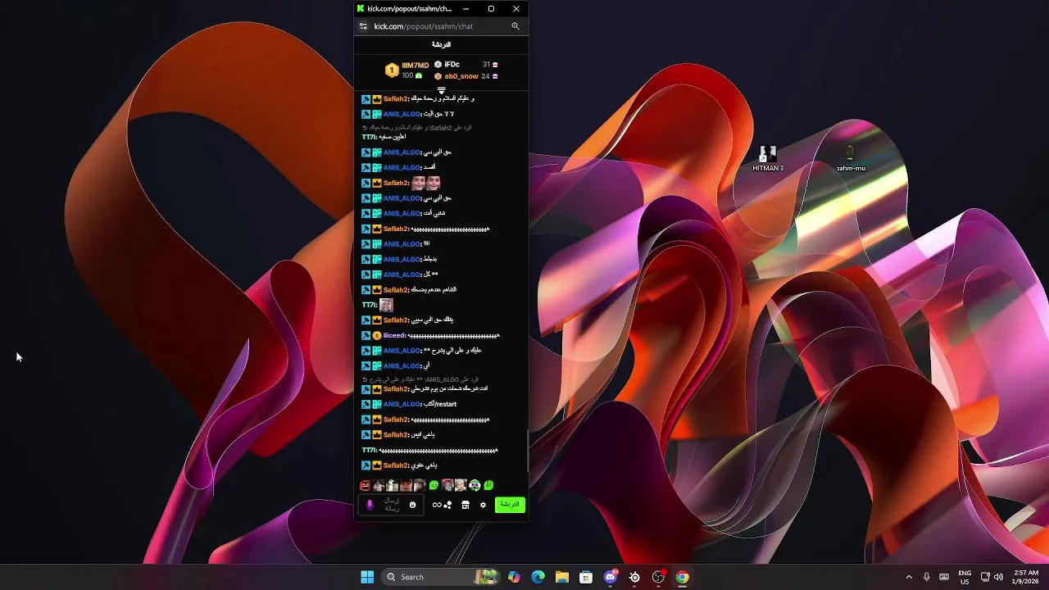Viewport: 1049px width, 590px height.
Task: Switch to Google Chrome in taskbar
Action: [682, 577]
